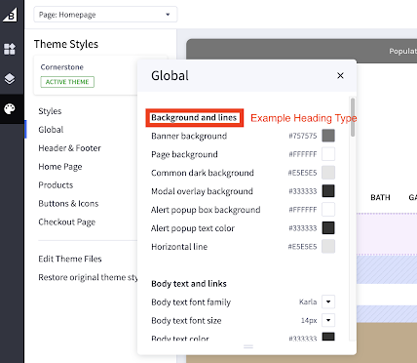Viewport: 417px width, 363px height.
Task: Click the Edit Theme Files link
Action: coord(70,259)
